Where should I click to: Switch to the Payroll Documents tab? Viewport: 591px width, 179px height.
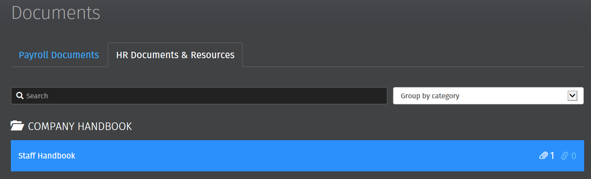coord(59,55)
